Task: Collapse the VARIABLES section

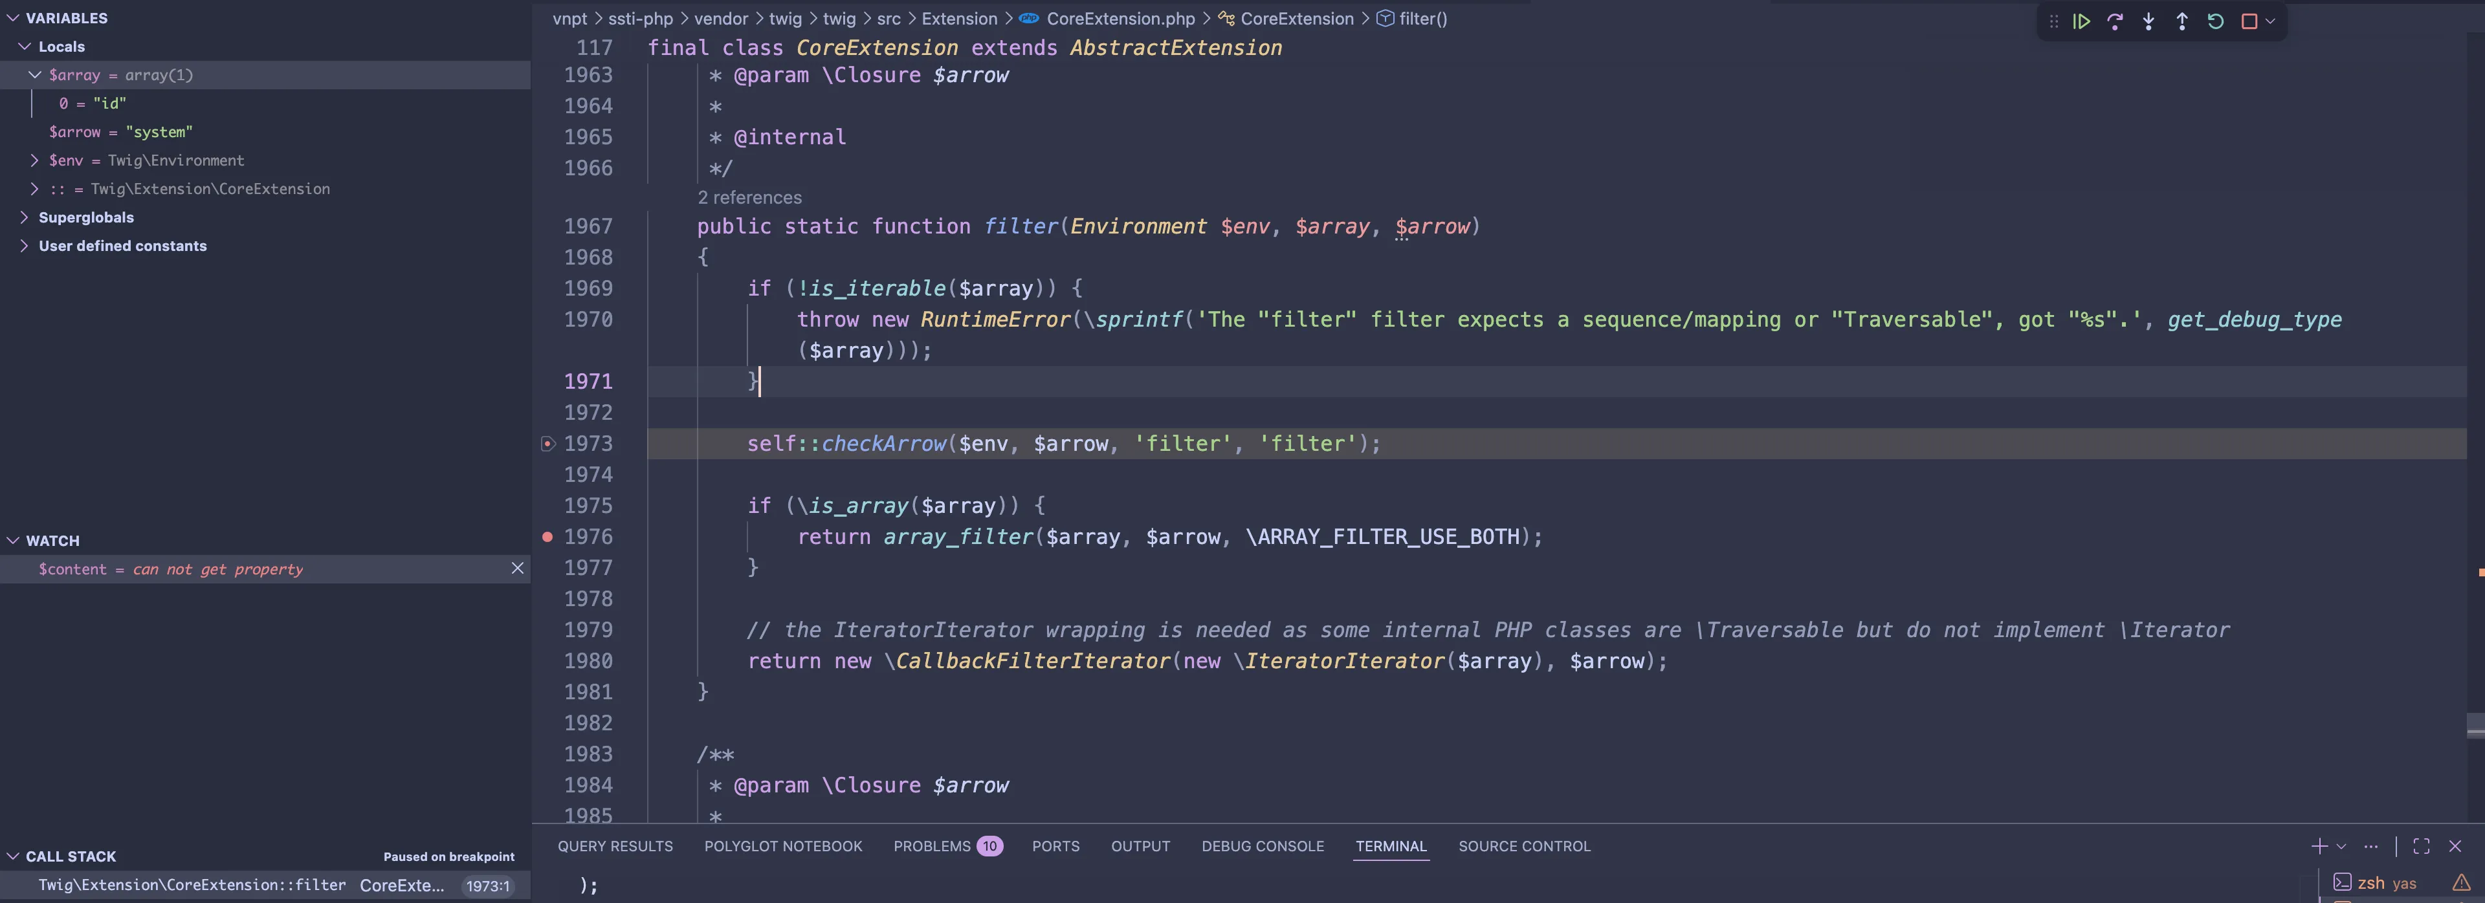Action: pos(14,18)
